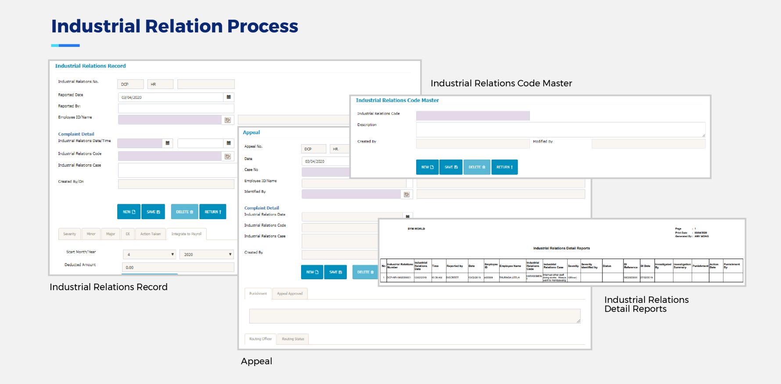The width and height of the screenshot is (781, 384).
Task: Click NEW in Industrial Relations Code Master
Action: pos(427,167)
